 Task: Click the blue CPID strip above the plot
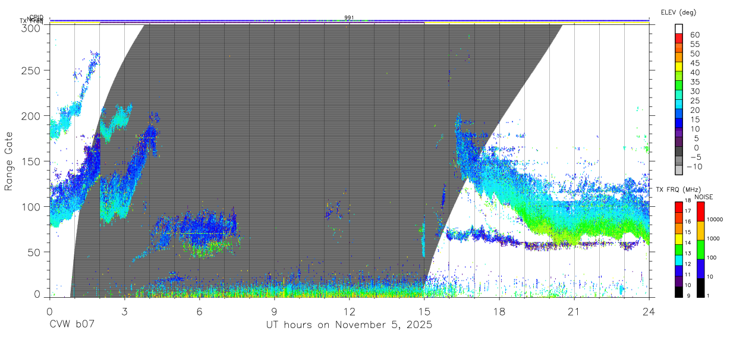349,21
